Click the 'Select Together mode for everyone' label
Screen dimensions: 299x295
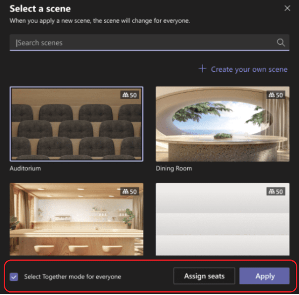[73, 276]
